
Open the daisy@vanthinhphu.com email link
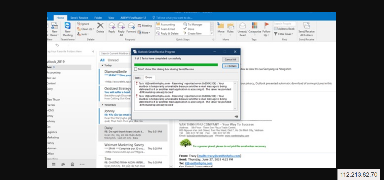[200, 136]
